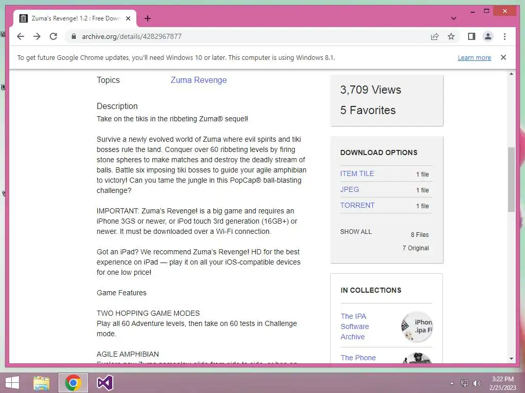Click the DOWNLOAD OPTIONS heading
The width and height of the screenshot is (525, 393).
click(x=379, y=152)
